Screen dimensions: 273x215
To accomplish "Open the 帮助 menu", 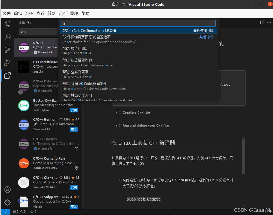I will point(85,13).
